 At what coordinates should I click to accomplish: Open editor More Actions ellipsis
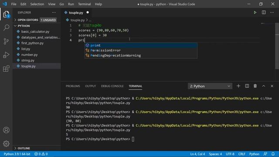pyautogui.click(x=272, y=13)
